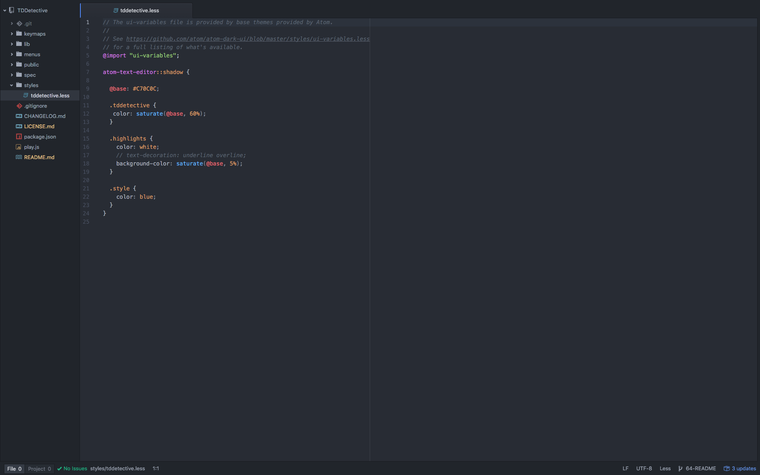Open the GitHub ui-variables.less link
This screenshot has height=475, width=760.
pyautogui.click(x=248, y=39)
